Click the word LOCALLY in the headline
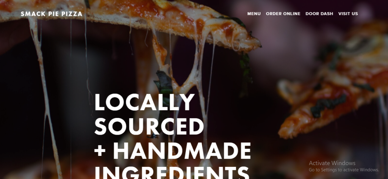 pyautogui.click(x=144, y=102)
